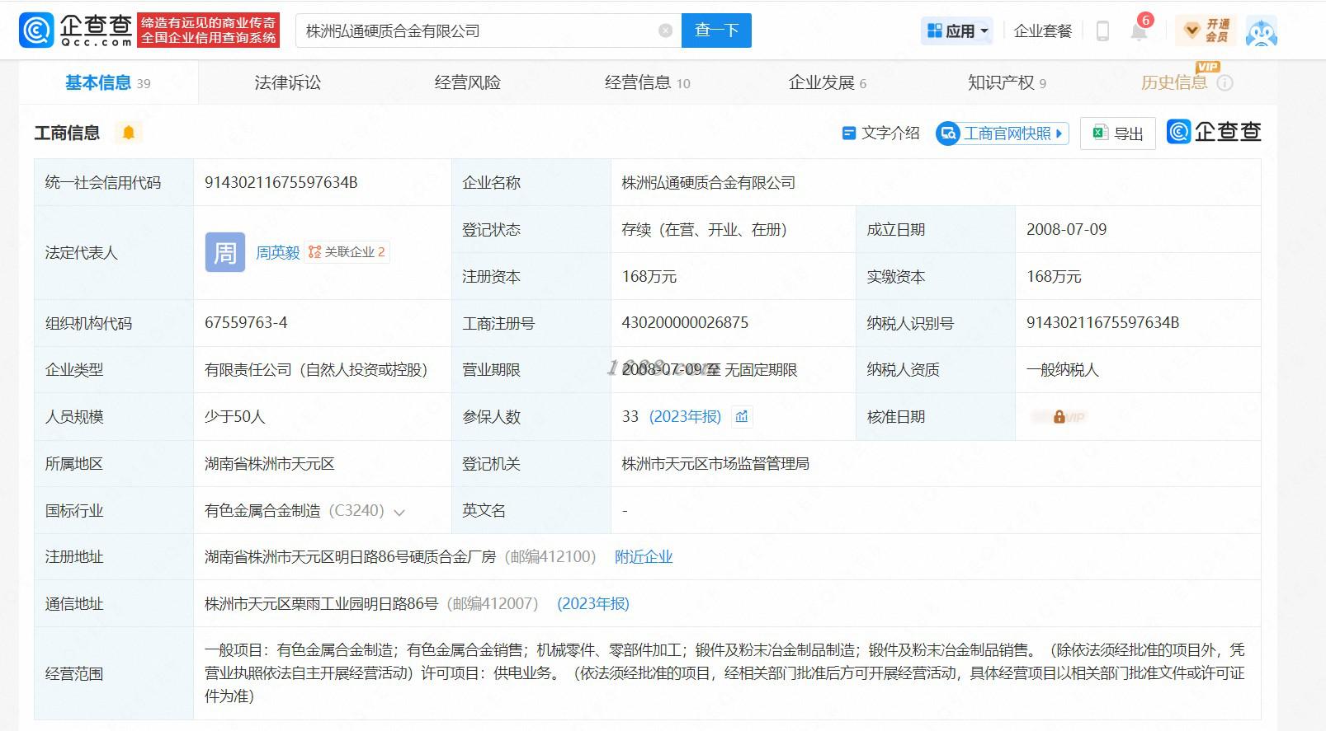Image resolution: width=1326 pixels, height=731 pixels.
Task: Switch to the 基本信息 tab
Action: [108, 82]
